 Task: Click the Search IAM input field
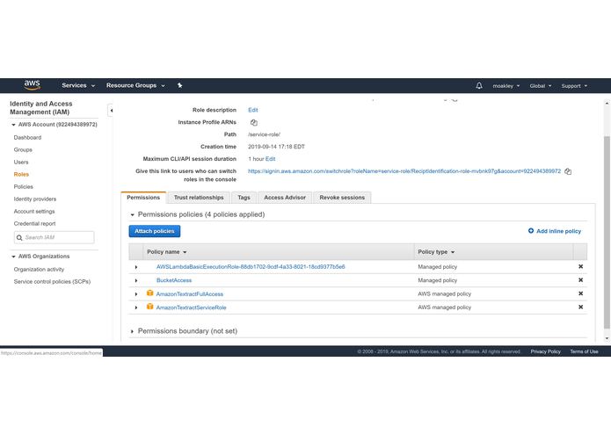click(x=55, y=237)
